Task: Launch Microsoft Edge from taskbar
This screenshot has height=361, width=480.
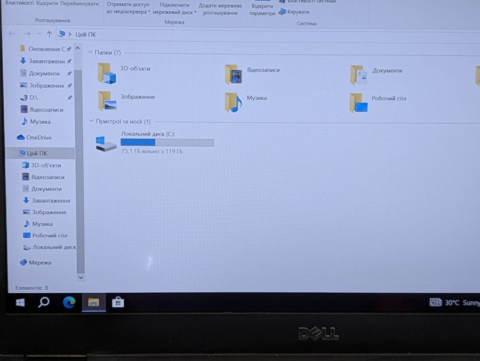Action: click(x=69, y=302)
